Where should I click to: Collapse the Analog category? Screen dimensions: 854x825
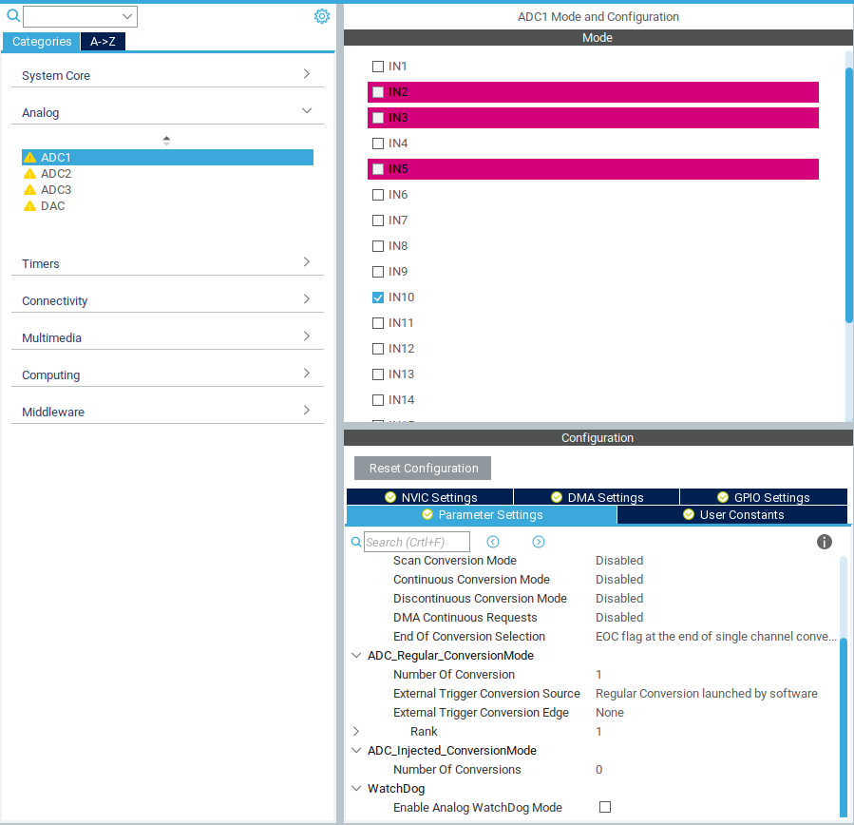click(x=307, y=110)
